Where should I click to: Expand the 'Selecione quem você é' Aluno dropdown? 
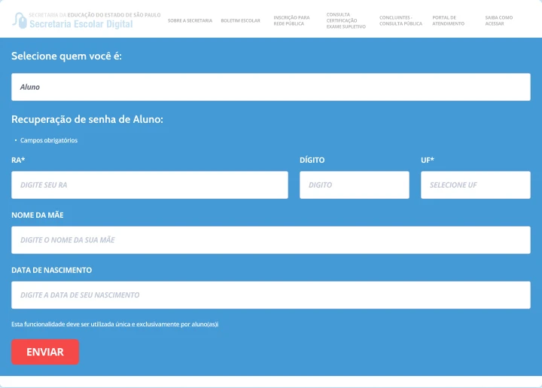click(x=271, y=87)
